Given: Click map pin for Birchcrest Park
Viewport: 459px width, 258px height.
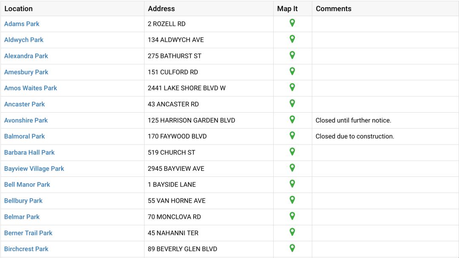Looking at the screenshot, I should (x=292, y=248).
